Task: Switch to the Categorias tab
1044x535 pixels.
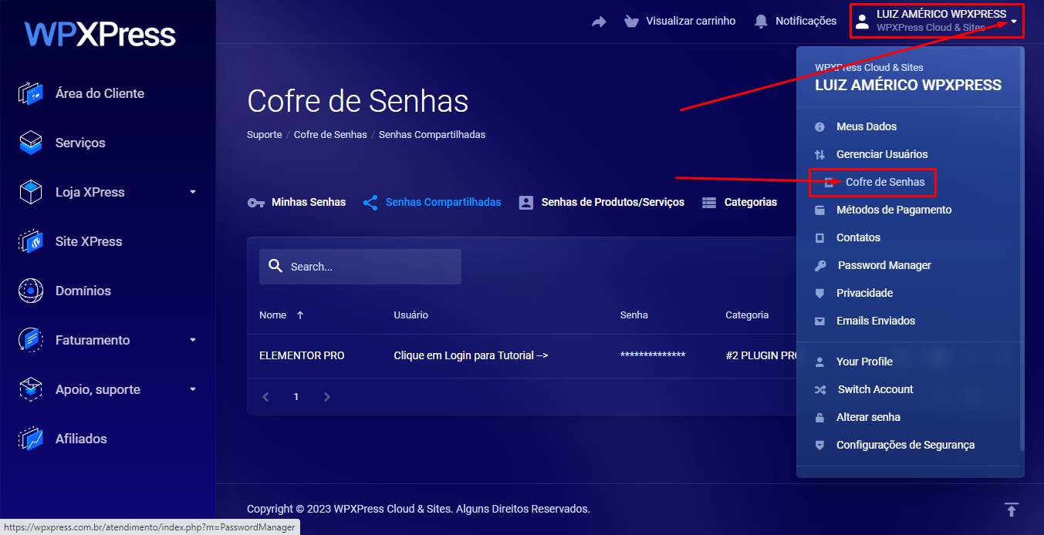Action: (x=740, y=203)
